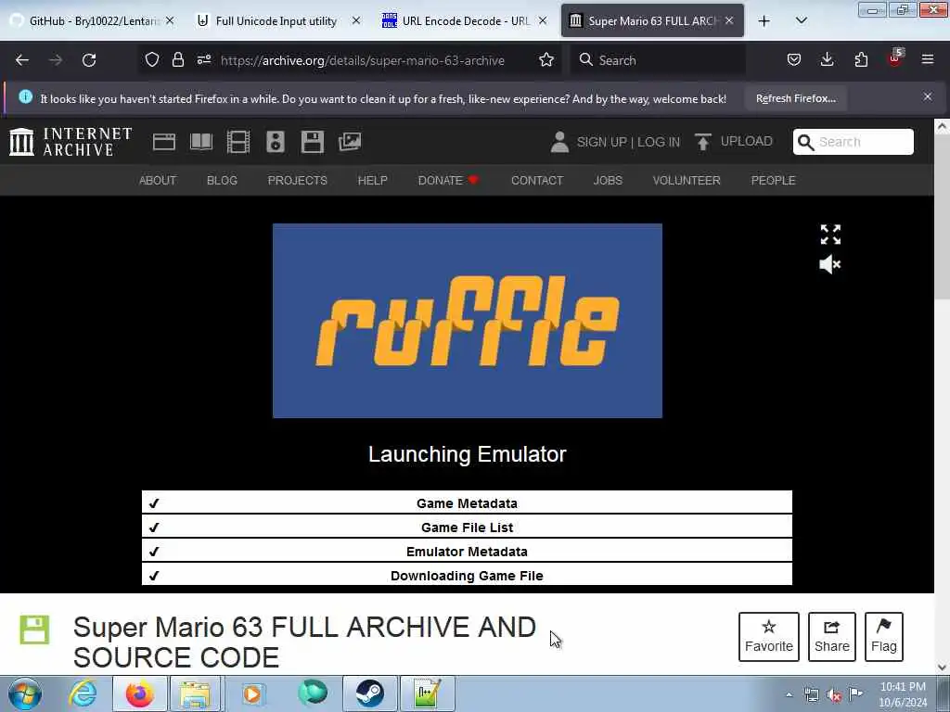The width and height of the screenshot is (950, 712).
Task: Open the PROJECTS menu item
Action: pyautogui.click(x=298, y=181)
